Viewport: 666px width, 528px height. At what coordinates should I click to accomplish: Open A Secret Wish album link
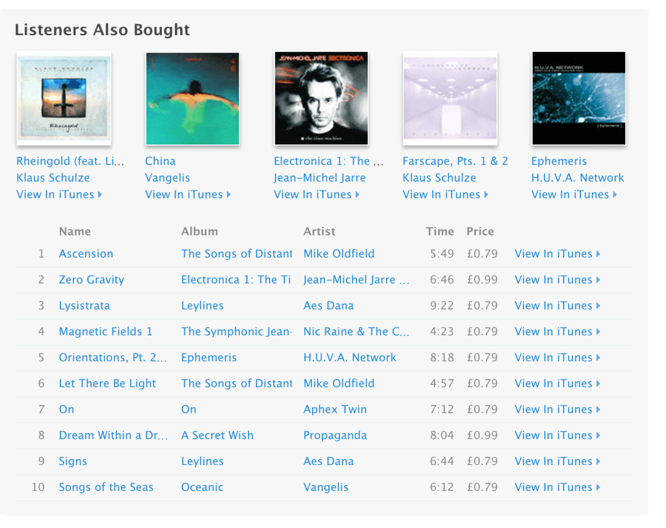point(217,435)
